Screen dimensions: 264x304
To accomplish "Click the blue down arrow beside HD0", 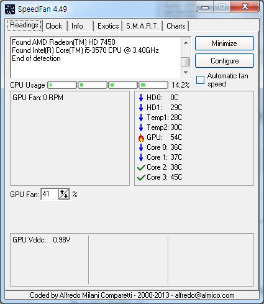I will (x=141, y=98).
